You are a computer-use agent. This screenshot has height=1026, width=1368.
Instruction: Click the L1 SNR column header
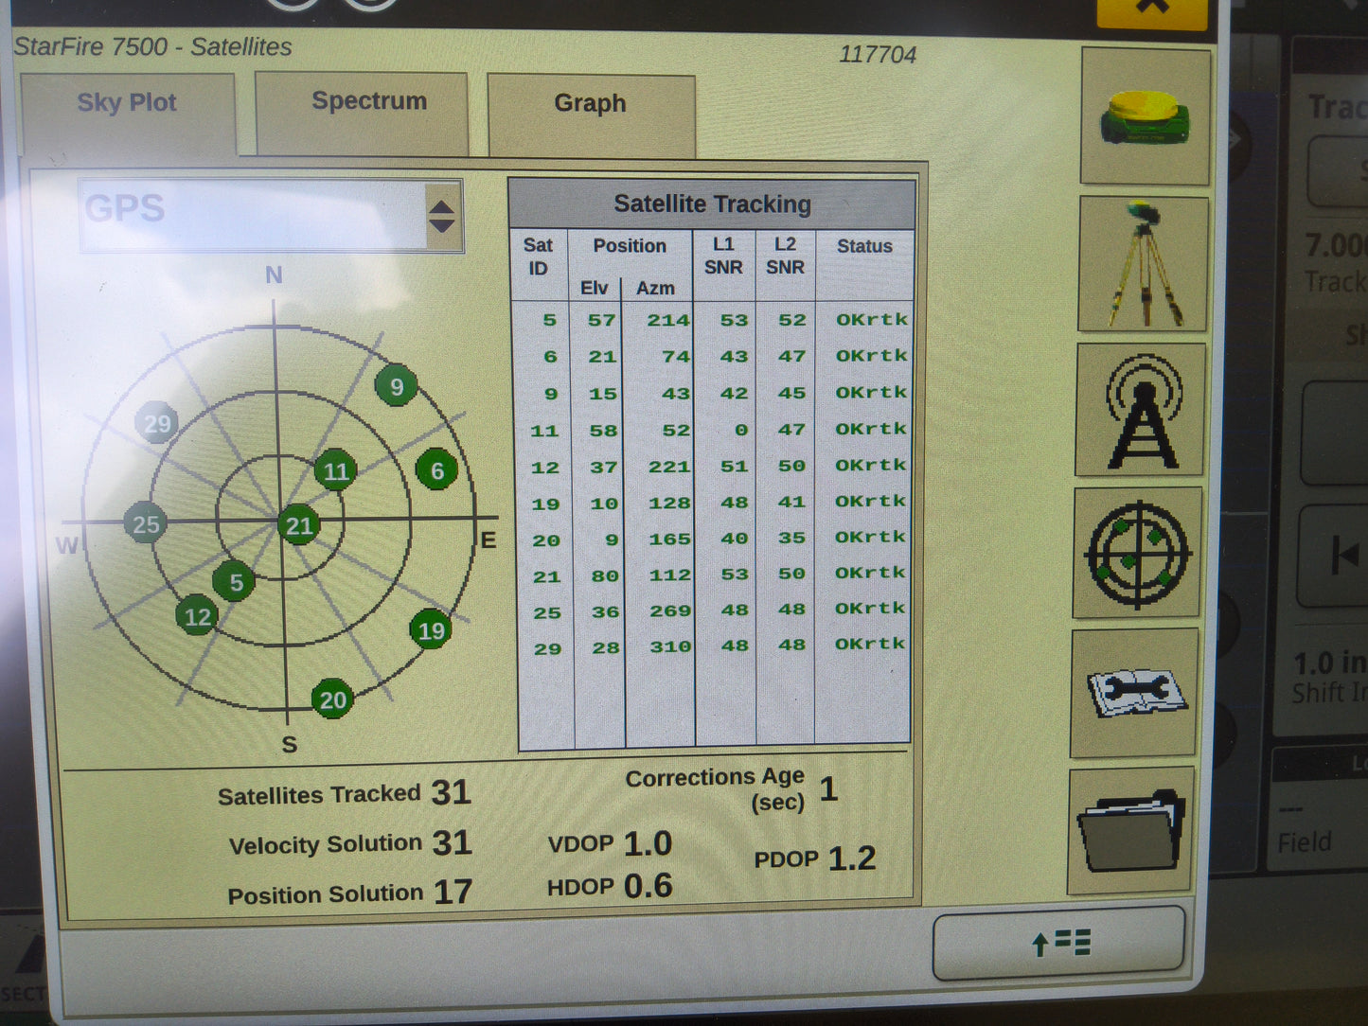point(723,256)
